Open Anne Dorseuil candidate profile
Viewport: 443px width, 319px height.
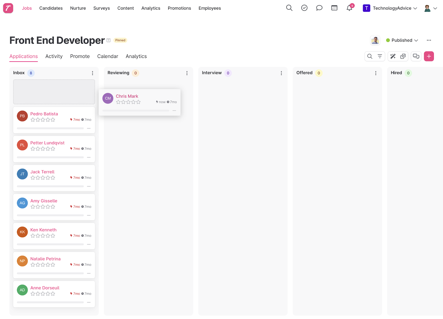[x=45, y=288]
